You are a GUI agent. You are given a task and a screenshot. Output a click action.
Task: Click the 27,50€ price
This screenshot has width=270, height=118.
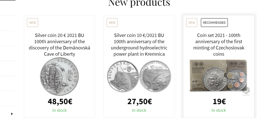(139, 101)
